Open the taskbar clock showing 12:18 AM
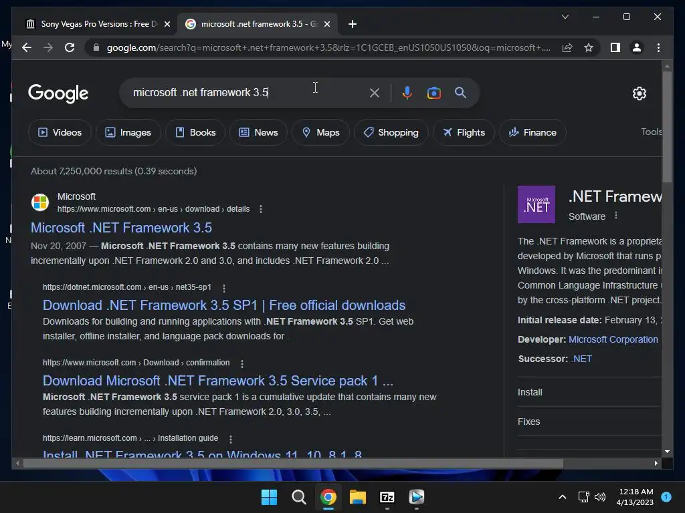Viewport: 685px width, 513px height. point(635,497)
